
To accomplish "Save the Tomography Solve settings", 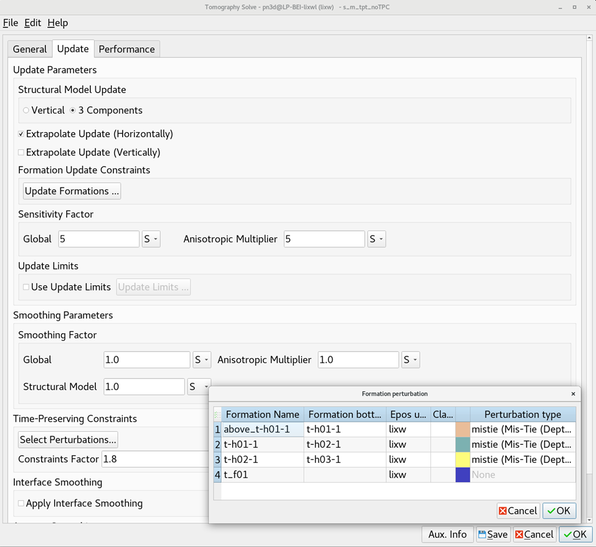I will point(493,535).
